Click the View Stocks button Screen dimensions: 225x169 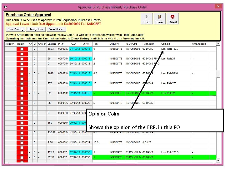[x=56, y=29]
